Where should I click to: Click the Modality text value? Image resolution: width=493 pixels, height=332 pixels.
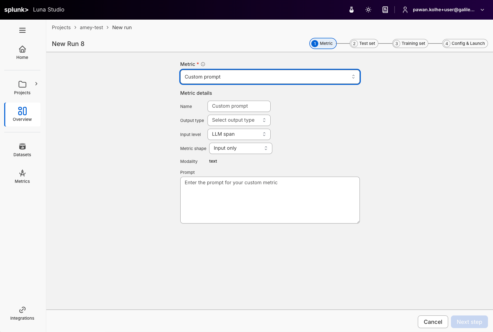point(213,161)
